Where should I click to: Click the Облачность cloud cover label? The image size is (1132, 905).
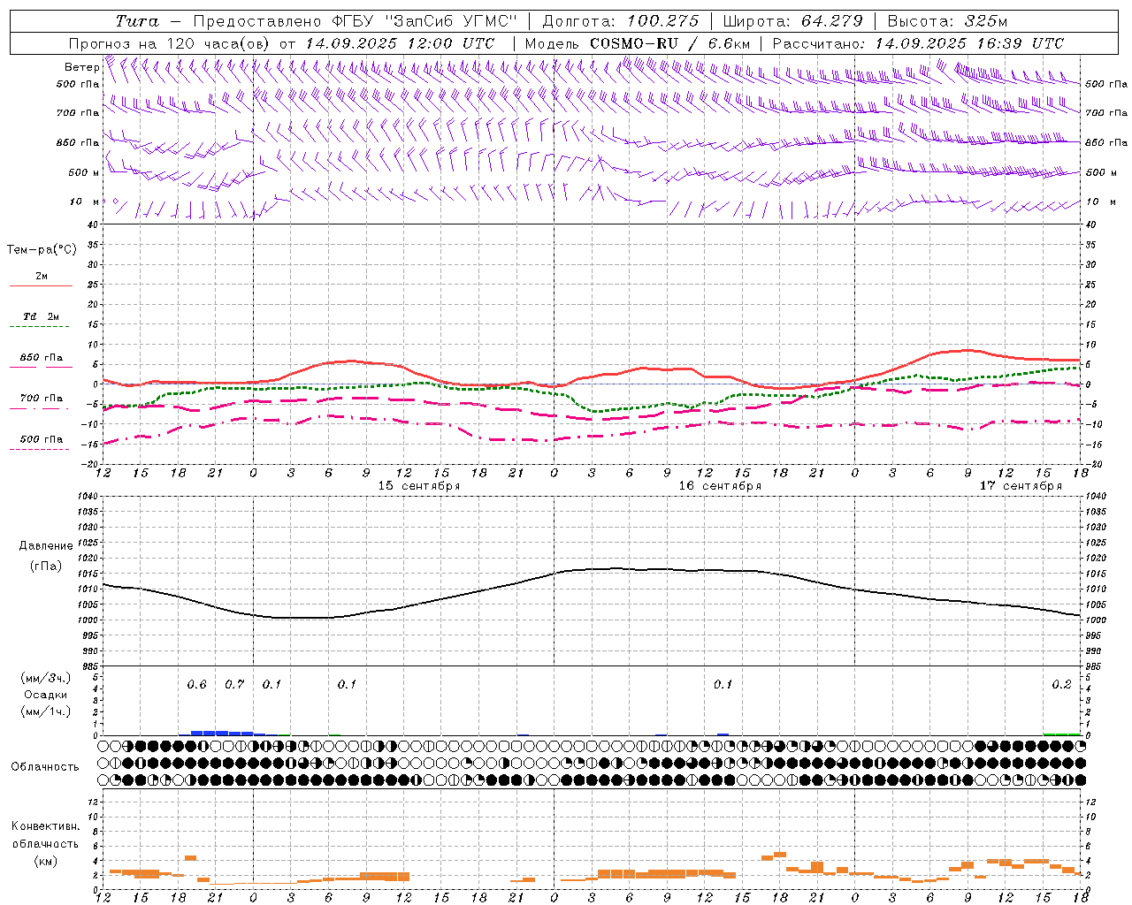tap(45, 767)
